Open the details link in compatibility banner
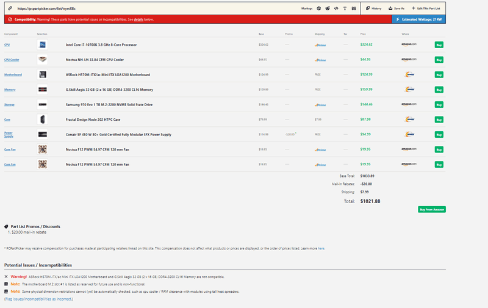Image resolution: width=488 pixels, height=308 pixels. (x=138, y=20)
